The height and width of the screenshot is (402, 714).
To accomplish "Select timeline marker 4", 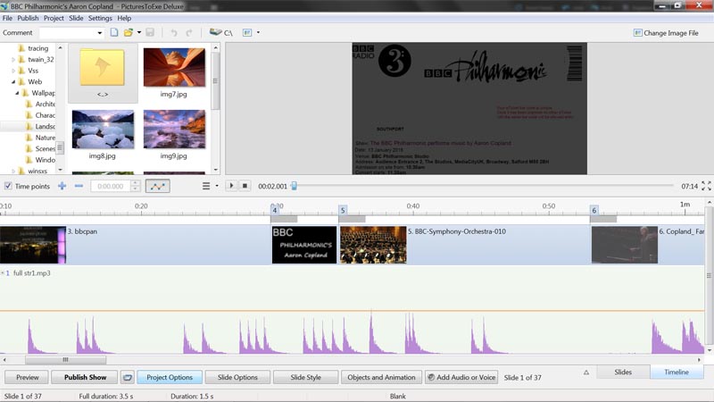I will click(x=275, y=210).
